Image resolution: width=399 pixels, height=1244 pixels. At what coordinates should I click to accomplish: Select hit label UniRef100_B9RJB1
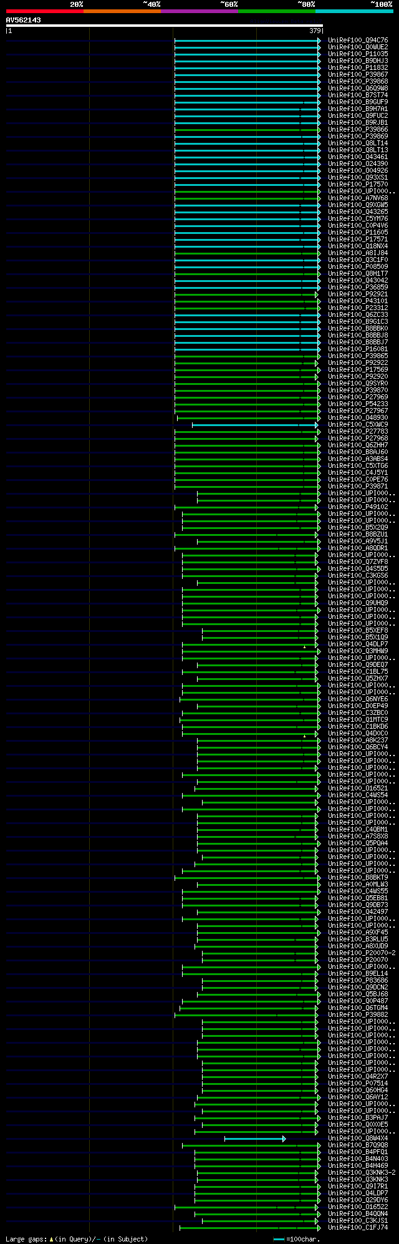[358, 123]
